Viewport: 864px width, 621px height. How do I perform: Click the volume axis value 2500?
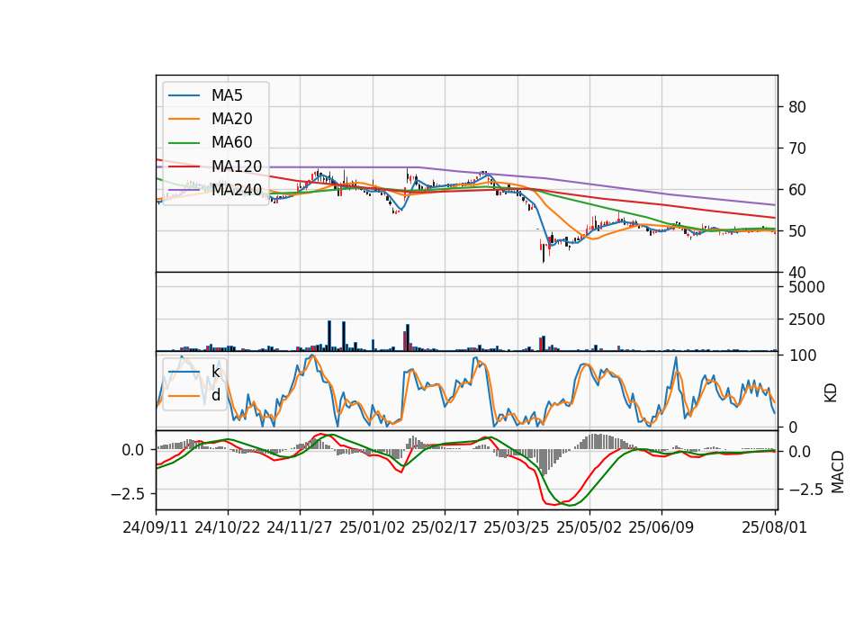pos(807,320)
